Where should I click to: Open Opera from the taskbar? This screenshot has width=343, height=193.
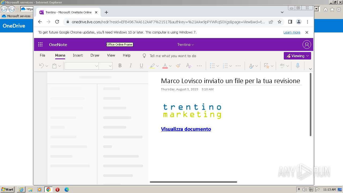[57, 190]
